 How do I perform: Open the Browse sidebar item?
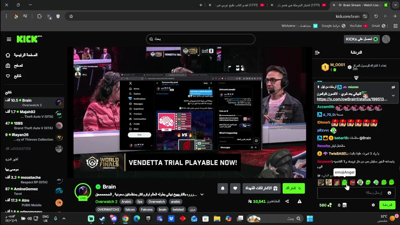tap(14, 66)
